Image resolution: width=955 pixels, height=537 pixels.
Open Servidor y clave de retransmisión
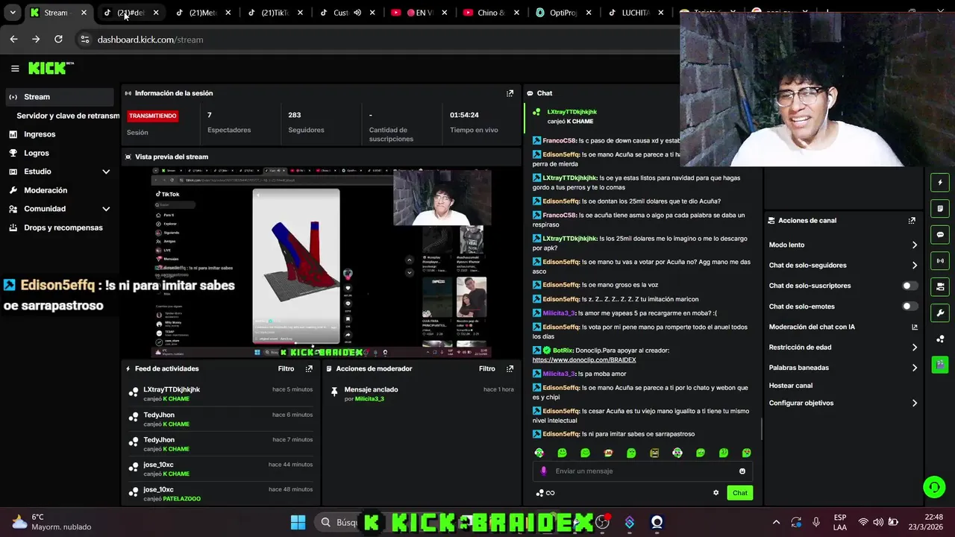[x=68, y=116]
